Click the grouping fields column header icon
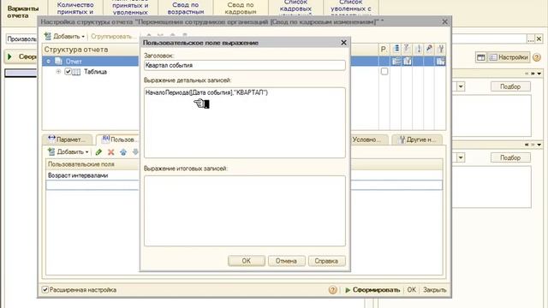The image size is (548, 308). click(x=396, y=49)
